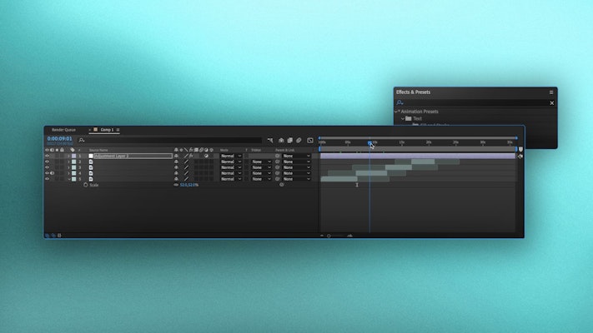The height and width of the screenshot is (333, 593).
Task: Click the Mode column header
Action: [x=224, y=150]
